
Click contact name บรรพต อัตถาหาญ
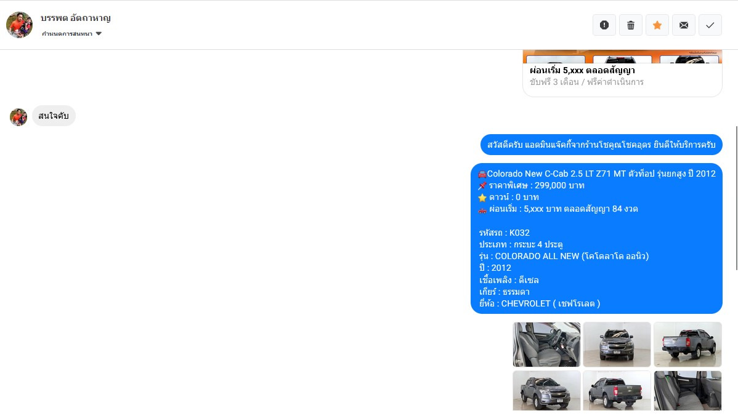tap(75, 18)
